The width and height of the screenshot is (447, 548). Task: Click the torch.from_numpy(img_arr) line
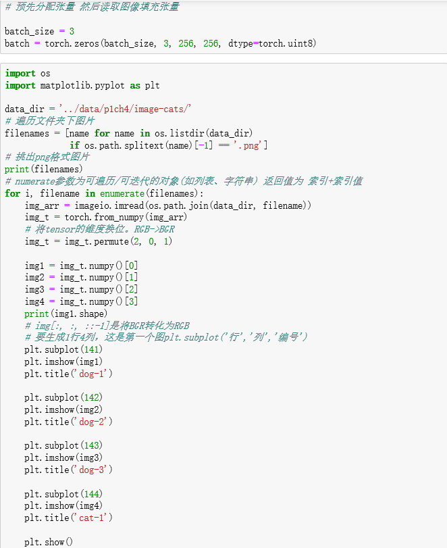coord(106,218)
